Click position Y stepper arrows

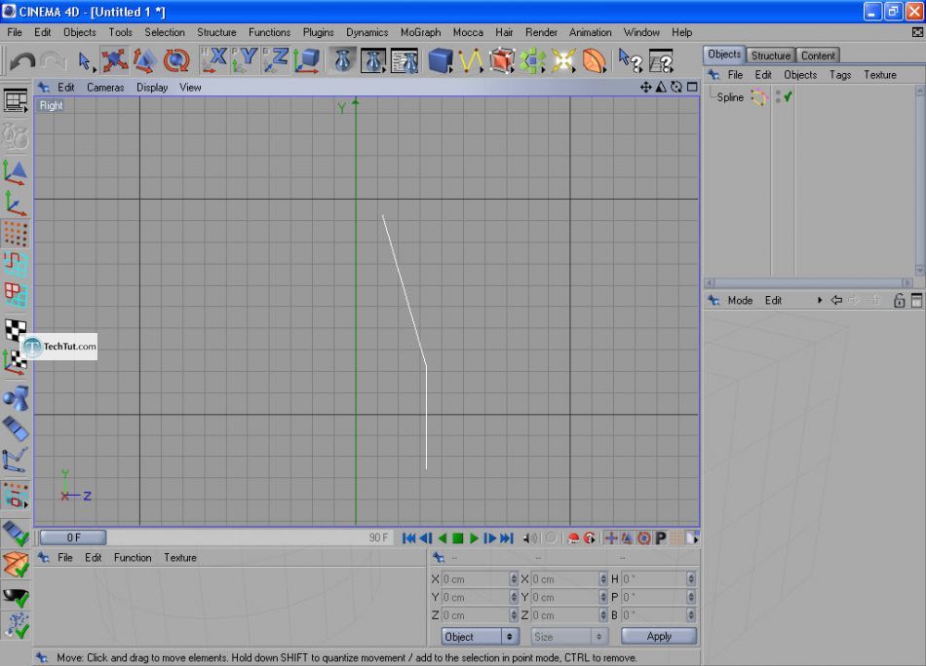pyautogui.click(x=513, y=597)
